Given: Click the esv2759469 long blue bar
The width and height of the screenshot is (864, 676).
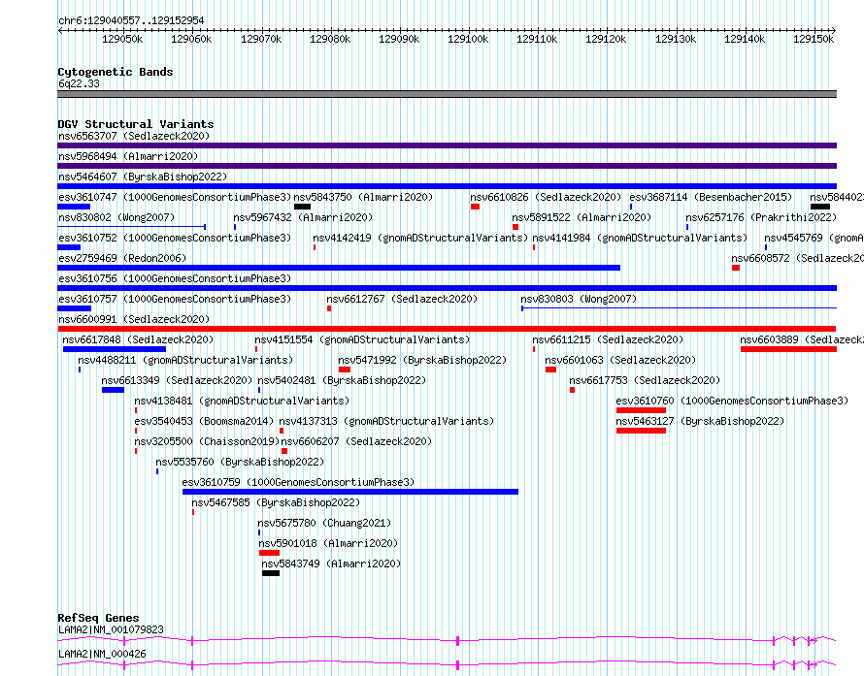Looking at the screenshot, I should click(x=339, y=268).
